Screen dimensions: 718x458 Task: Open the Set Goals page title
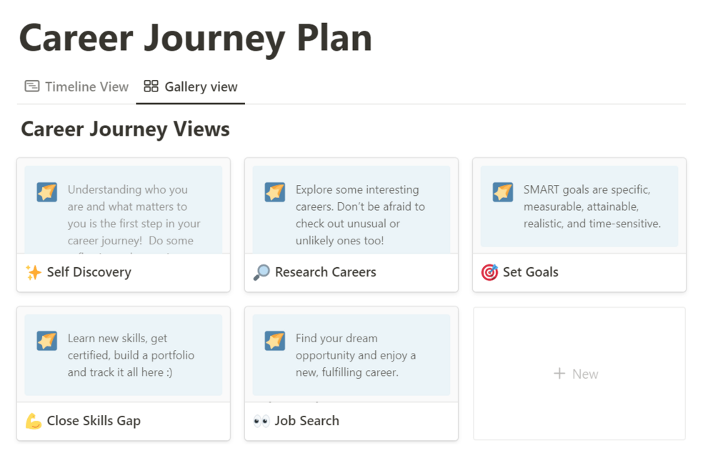[531, 272]
